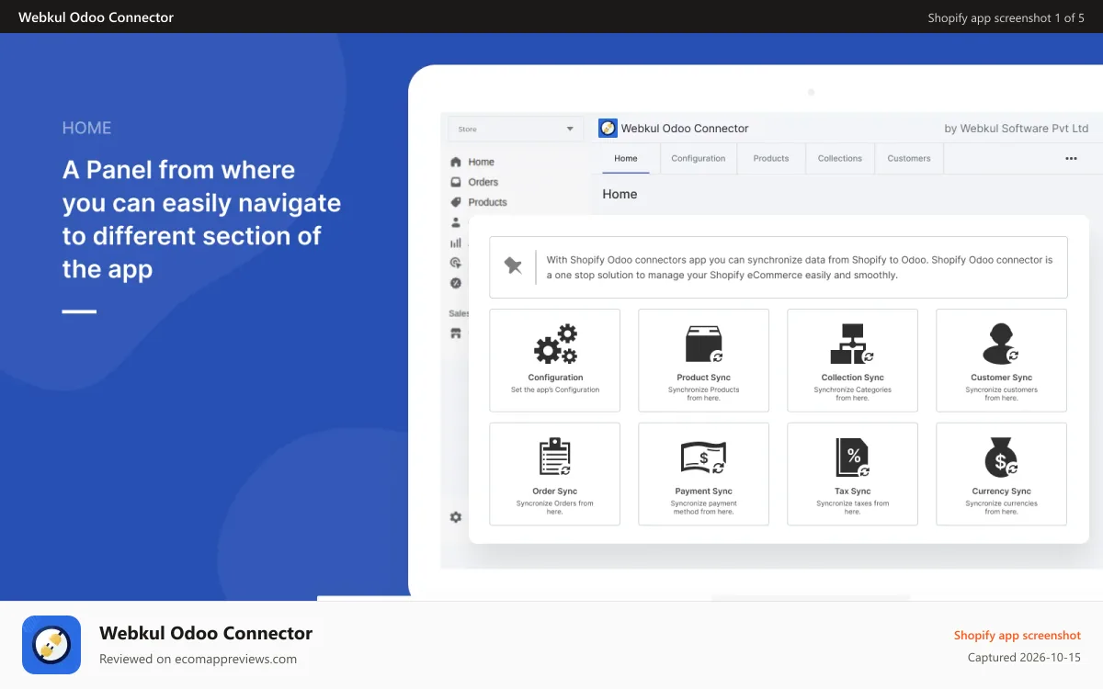Viewport: 1103px width, 689px height.
Task: Click the 'HOME' heading on blue panel
Action: point(86,129)
